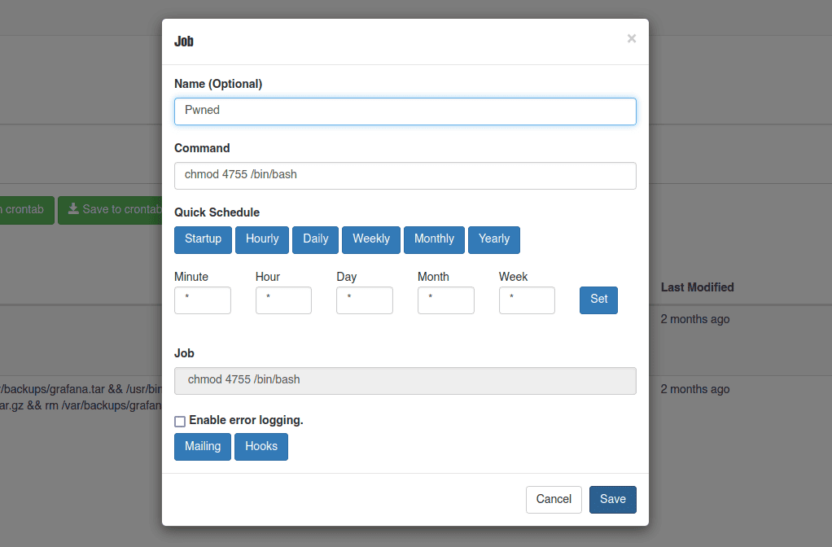Apply the Monthly quick schedule
Screen dimensions: 832x547
pos(434,239)
